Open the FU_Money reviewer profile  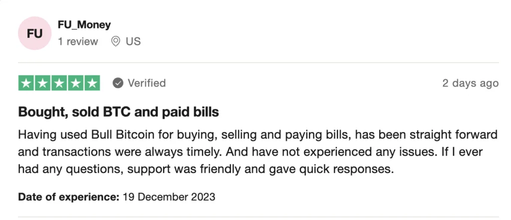click(x=84, y=24)
